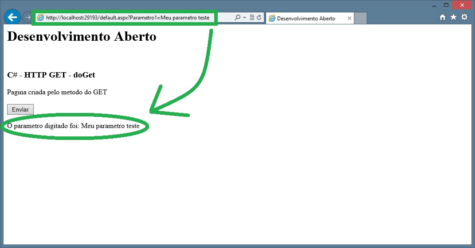Maximize the browser window
475x248 pixels.
click(446, 5)
